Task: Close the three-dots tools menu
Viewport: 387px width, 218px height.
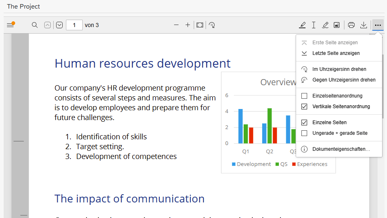Action: coord(378,25)
